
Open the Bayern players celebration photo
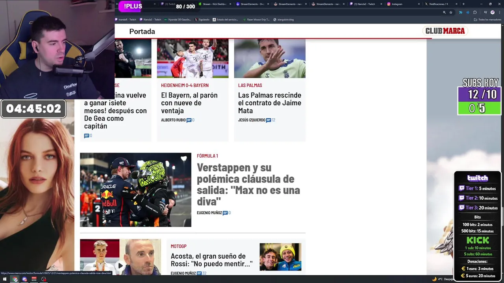click(193, 58)
